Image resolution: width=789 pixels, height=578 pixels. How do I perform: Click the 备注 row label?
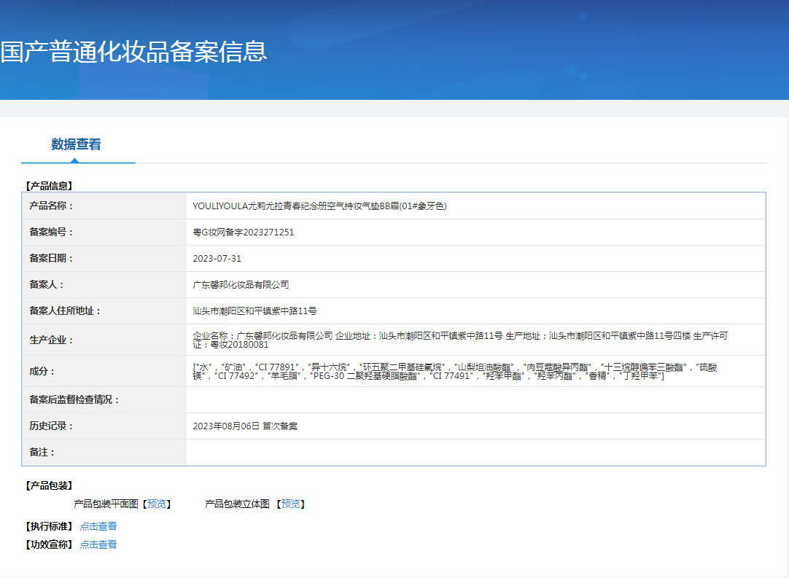[x=42, y=452]
